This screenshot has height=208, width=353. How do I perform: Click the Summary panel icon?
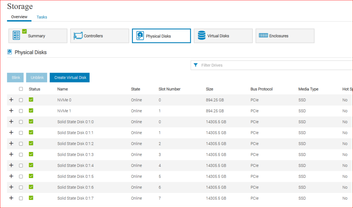coord(17,35)
